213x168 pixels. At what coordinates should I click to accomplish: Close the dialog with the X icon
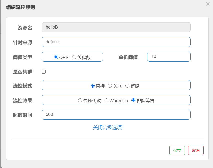208,4
